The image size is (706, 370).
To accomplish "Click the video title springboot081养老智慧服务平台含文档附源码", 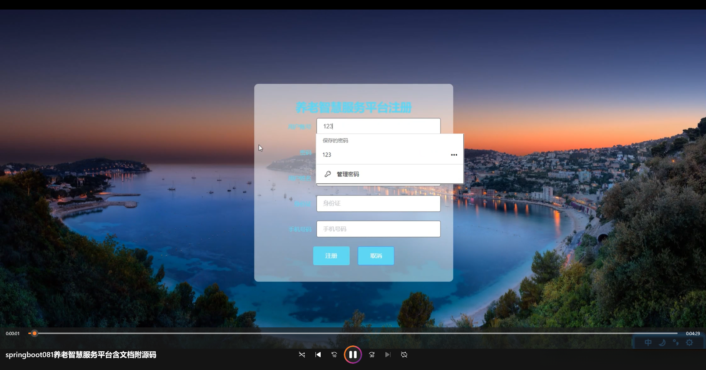I will [x=81, y=355].
